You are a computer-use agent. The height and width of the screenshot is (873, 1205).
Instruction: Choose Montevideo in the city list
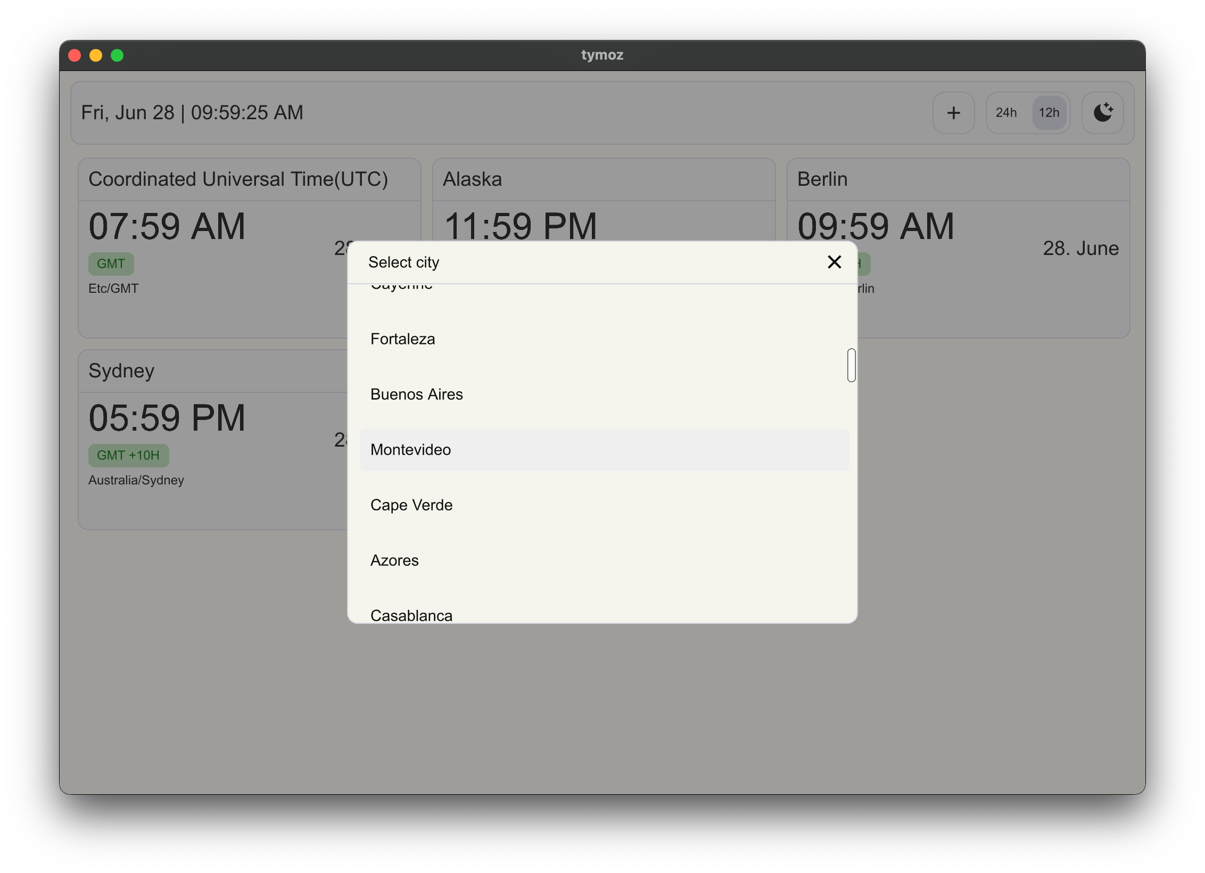(410, 450)
